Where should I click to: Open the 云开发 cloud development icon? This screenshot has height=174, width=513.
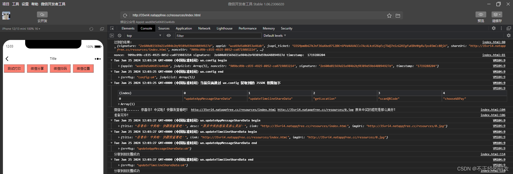(42, 14)
